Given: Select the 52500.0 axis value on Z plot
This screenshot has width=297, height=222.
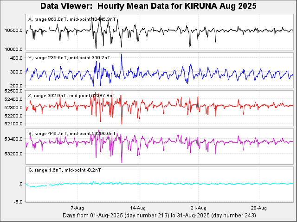Looking at the screenshot, I should click(13, 92).
